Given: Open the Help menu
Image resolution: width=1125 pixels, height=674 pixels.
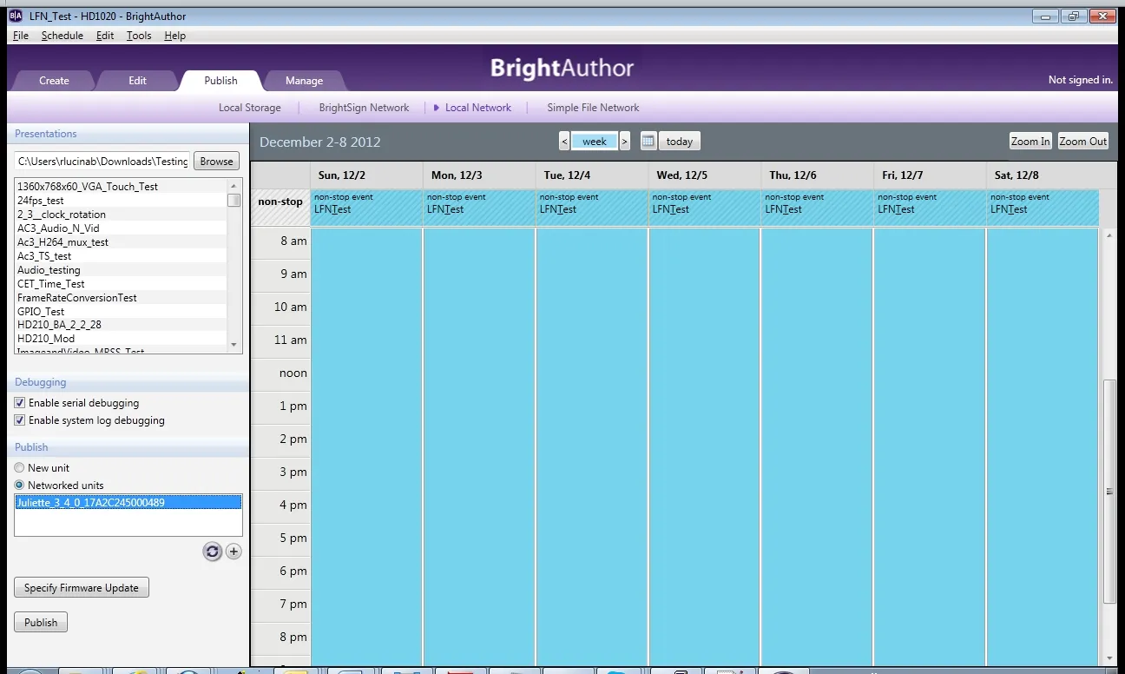Looking at the screenshot, I should point(175,36).
